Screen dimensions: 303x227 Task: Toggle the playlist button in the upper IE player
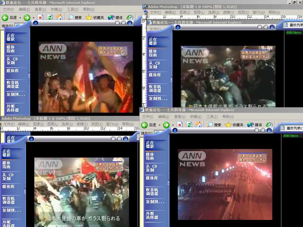point(130,23)
